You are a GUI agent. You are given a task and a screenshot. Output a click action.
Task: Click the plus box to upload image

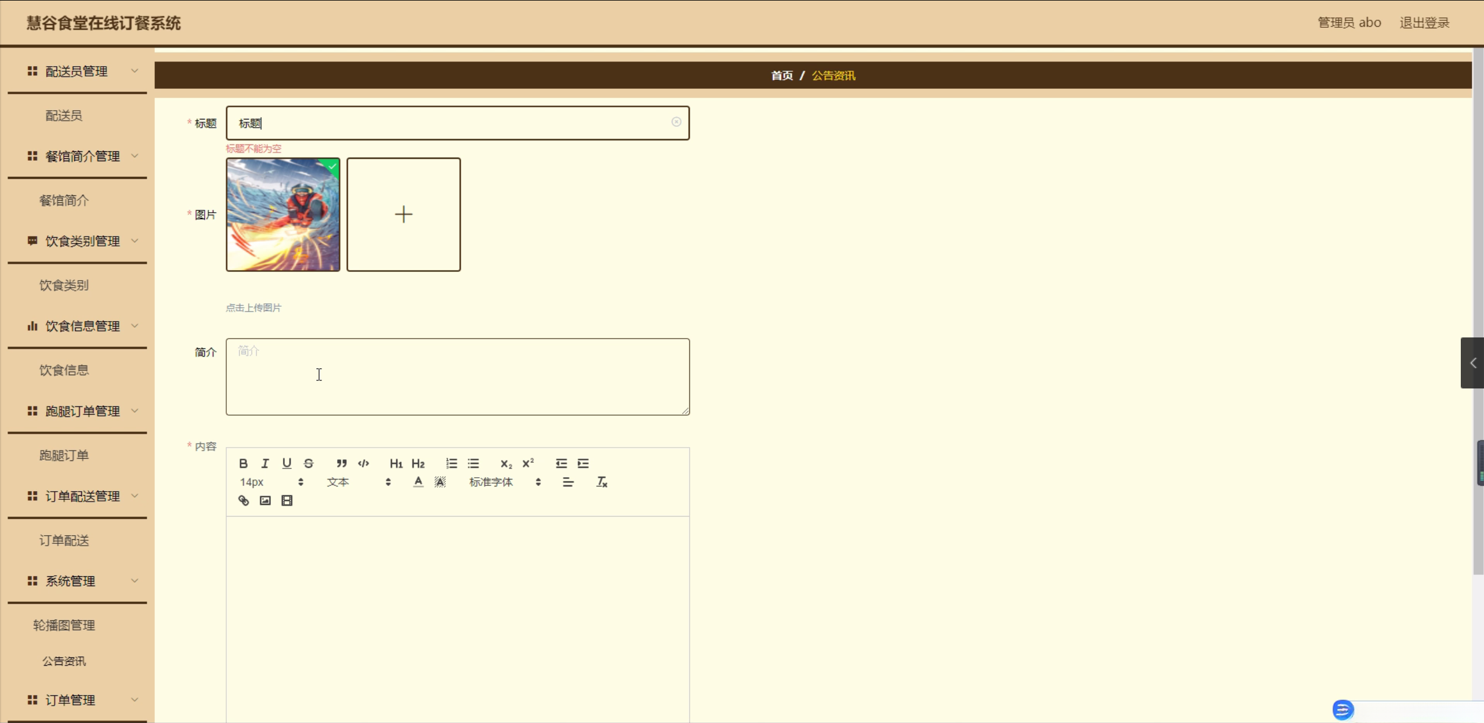404,215
